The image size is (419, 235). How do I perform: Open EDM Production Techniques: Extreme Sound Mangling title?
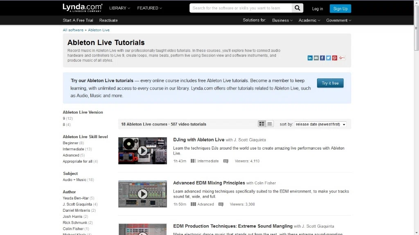pyautogui.click(x=233, y=226)
